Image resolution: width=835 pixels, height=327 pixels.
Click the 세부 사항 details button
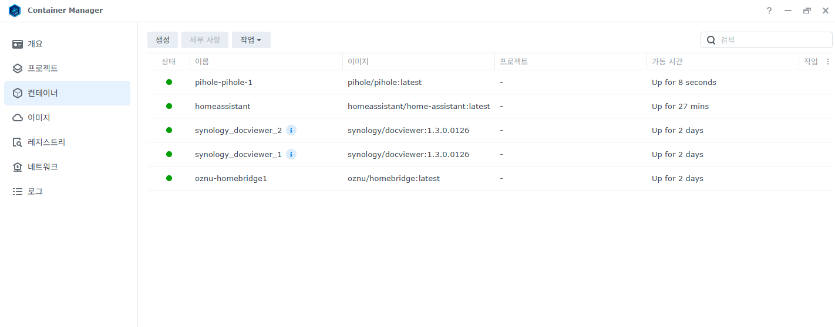205,40
